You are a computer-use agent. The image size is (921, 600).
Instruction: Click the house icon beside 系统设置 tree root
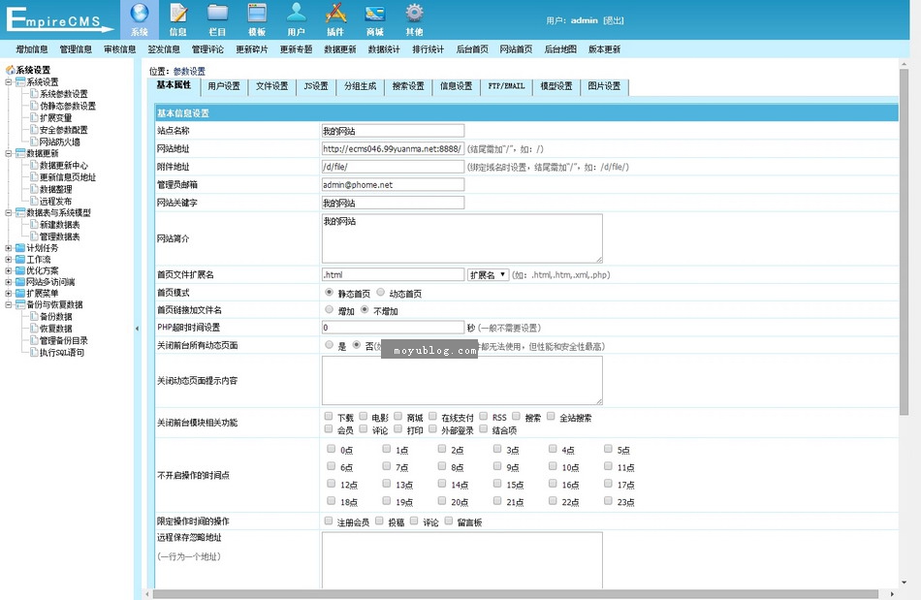(10, 70)
